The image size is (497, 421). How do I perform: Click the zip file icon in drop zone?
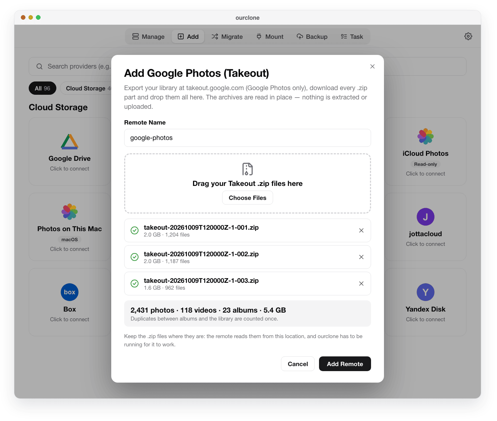pyautogui.click(x=248, y=169)
